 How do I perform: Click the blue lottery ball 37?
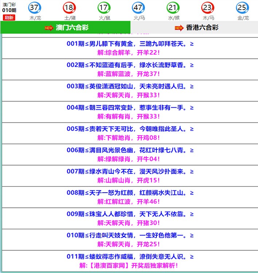pyautogui.click(x=35, y=8)
